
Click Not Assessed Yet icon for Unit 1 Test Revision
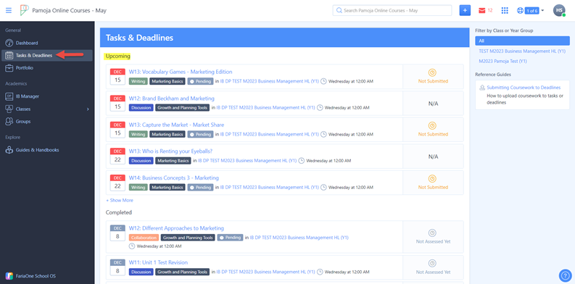click(432, 263)
